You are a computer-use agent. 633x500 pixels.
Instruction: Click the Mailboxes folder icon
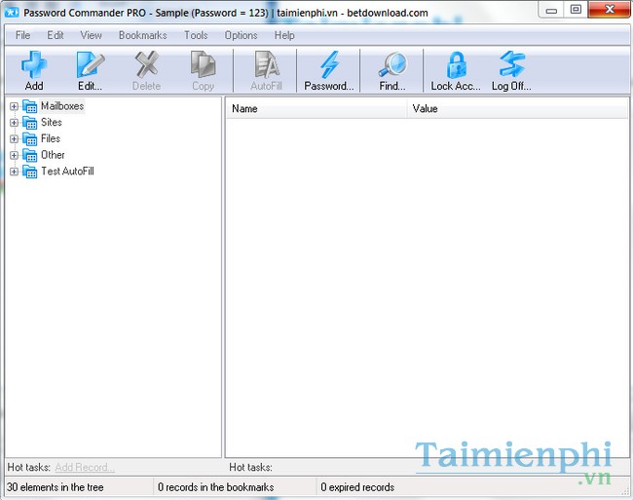pyautogui.click(x=30, y=106)
